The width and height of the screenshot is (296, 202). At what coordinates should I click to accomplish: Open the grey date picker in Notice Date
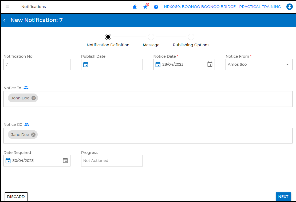coord(210,64)
